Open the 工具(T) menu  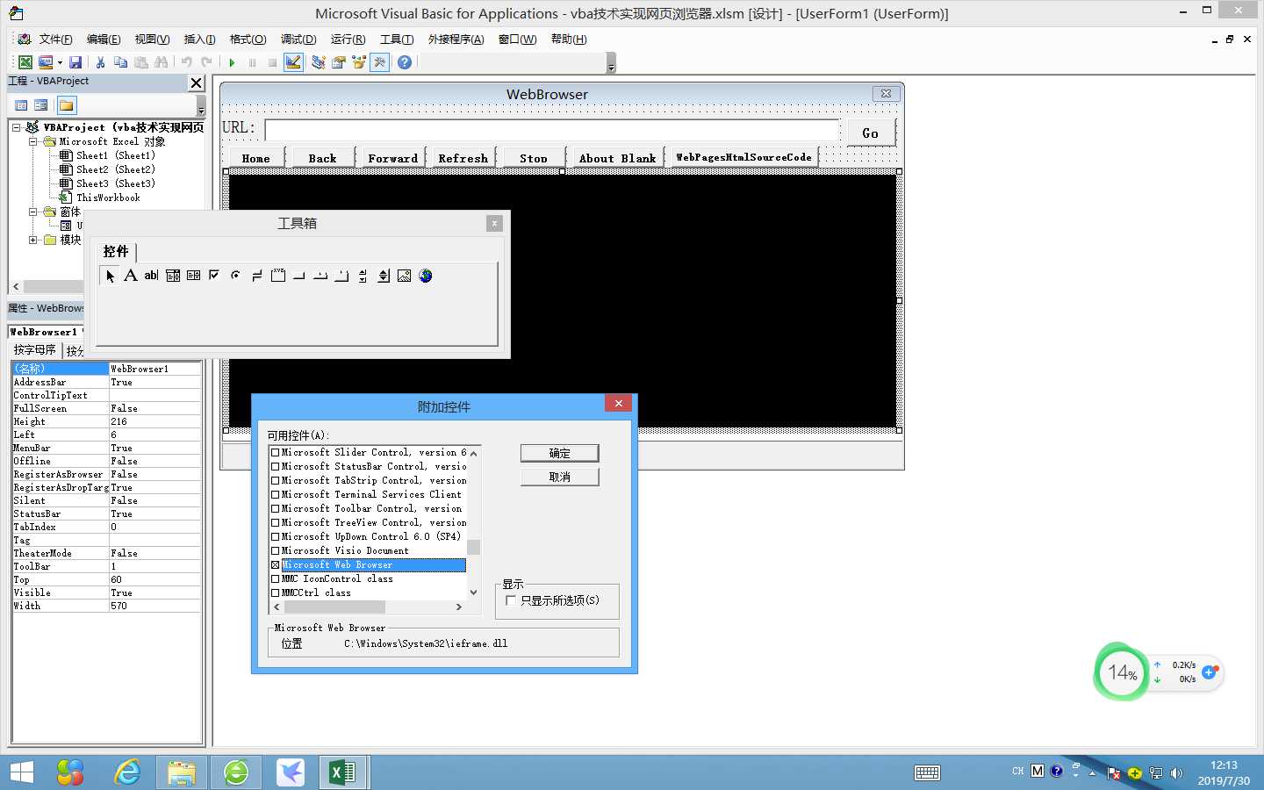(397, 39)
